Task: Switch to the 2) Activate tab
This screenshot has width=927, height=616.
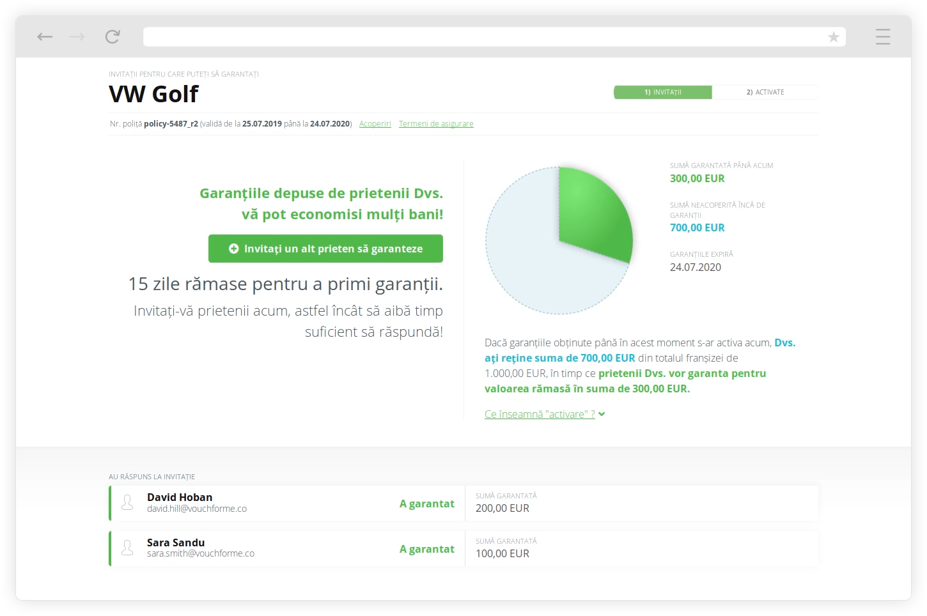Action: (x=765, y=92)
